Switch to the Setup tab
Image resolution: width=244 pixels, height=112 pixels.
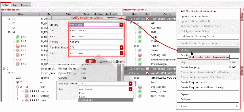pyautogui.click(x=6, y=5)
